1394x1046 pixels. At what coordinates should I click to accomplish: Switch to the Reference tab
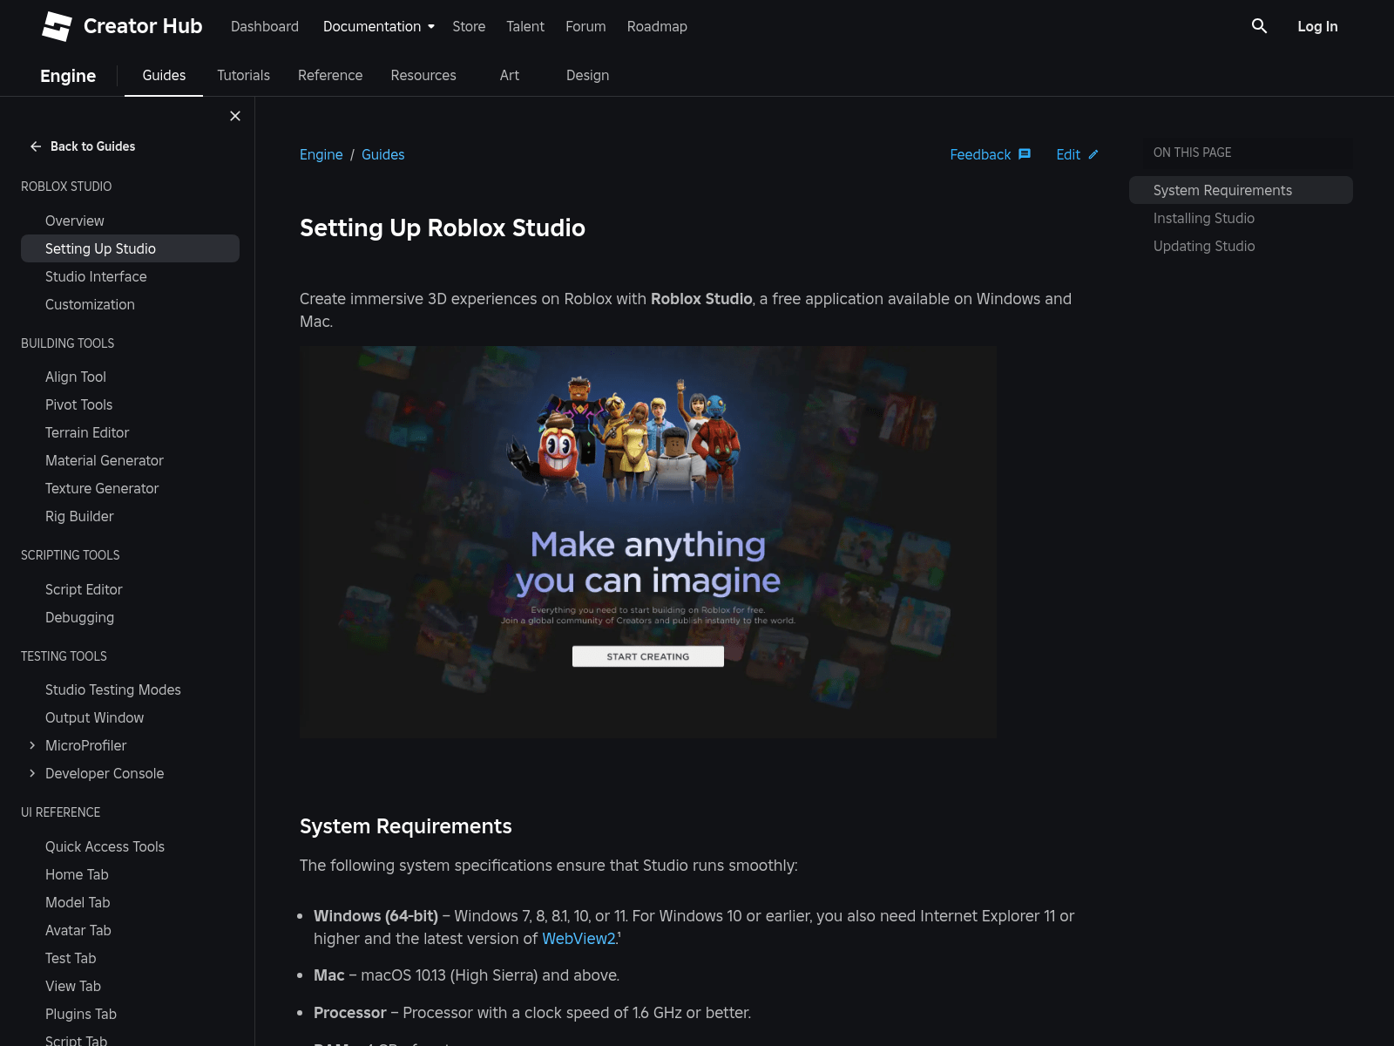coord(330,75)
